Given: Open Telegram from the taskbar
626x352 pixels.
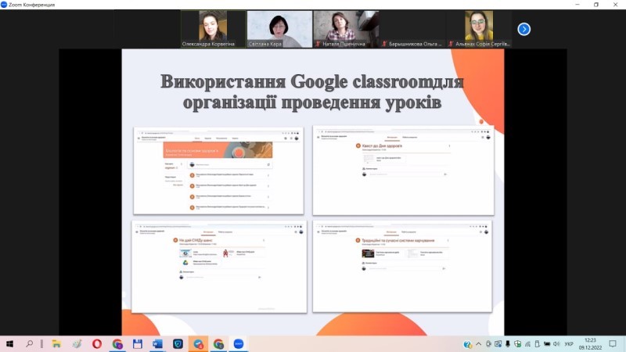Looking at the screenshot, I should click(x=199, y=343).
